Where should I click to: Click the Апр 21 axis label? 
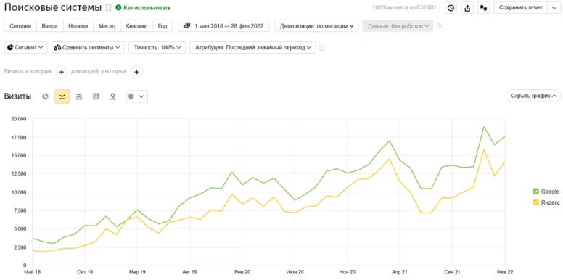pos(400,272)
